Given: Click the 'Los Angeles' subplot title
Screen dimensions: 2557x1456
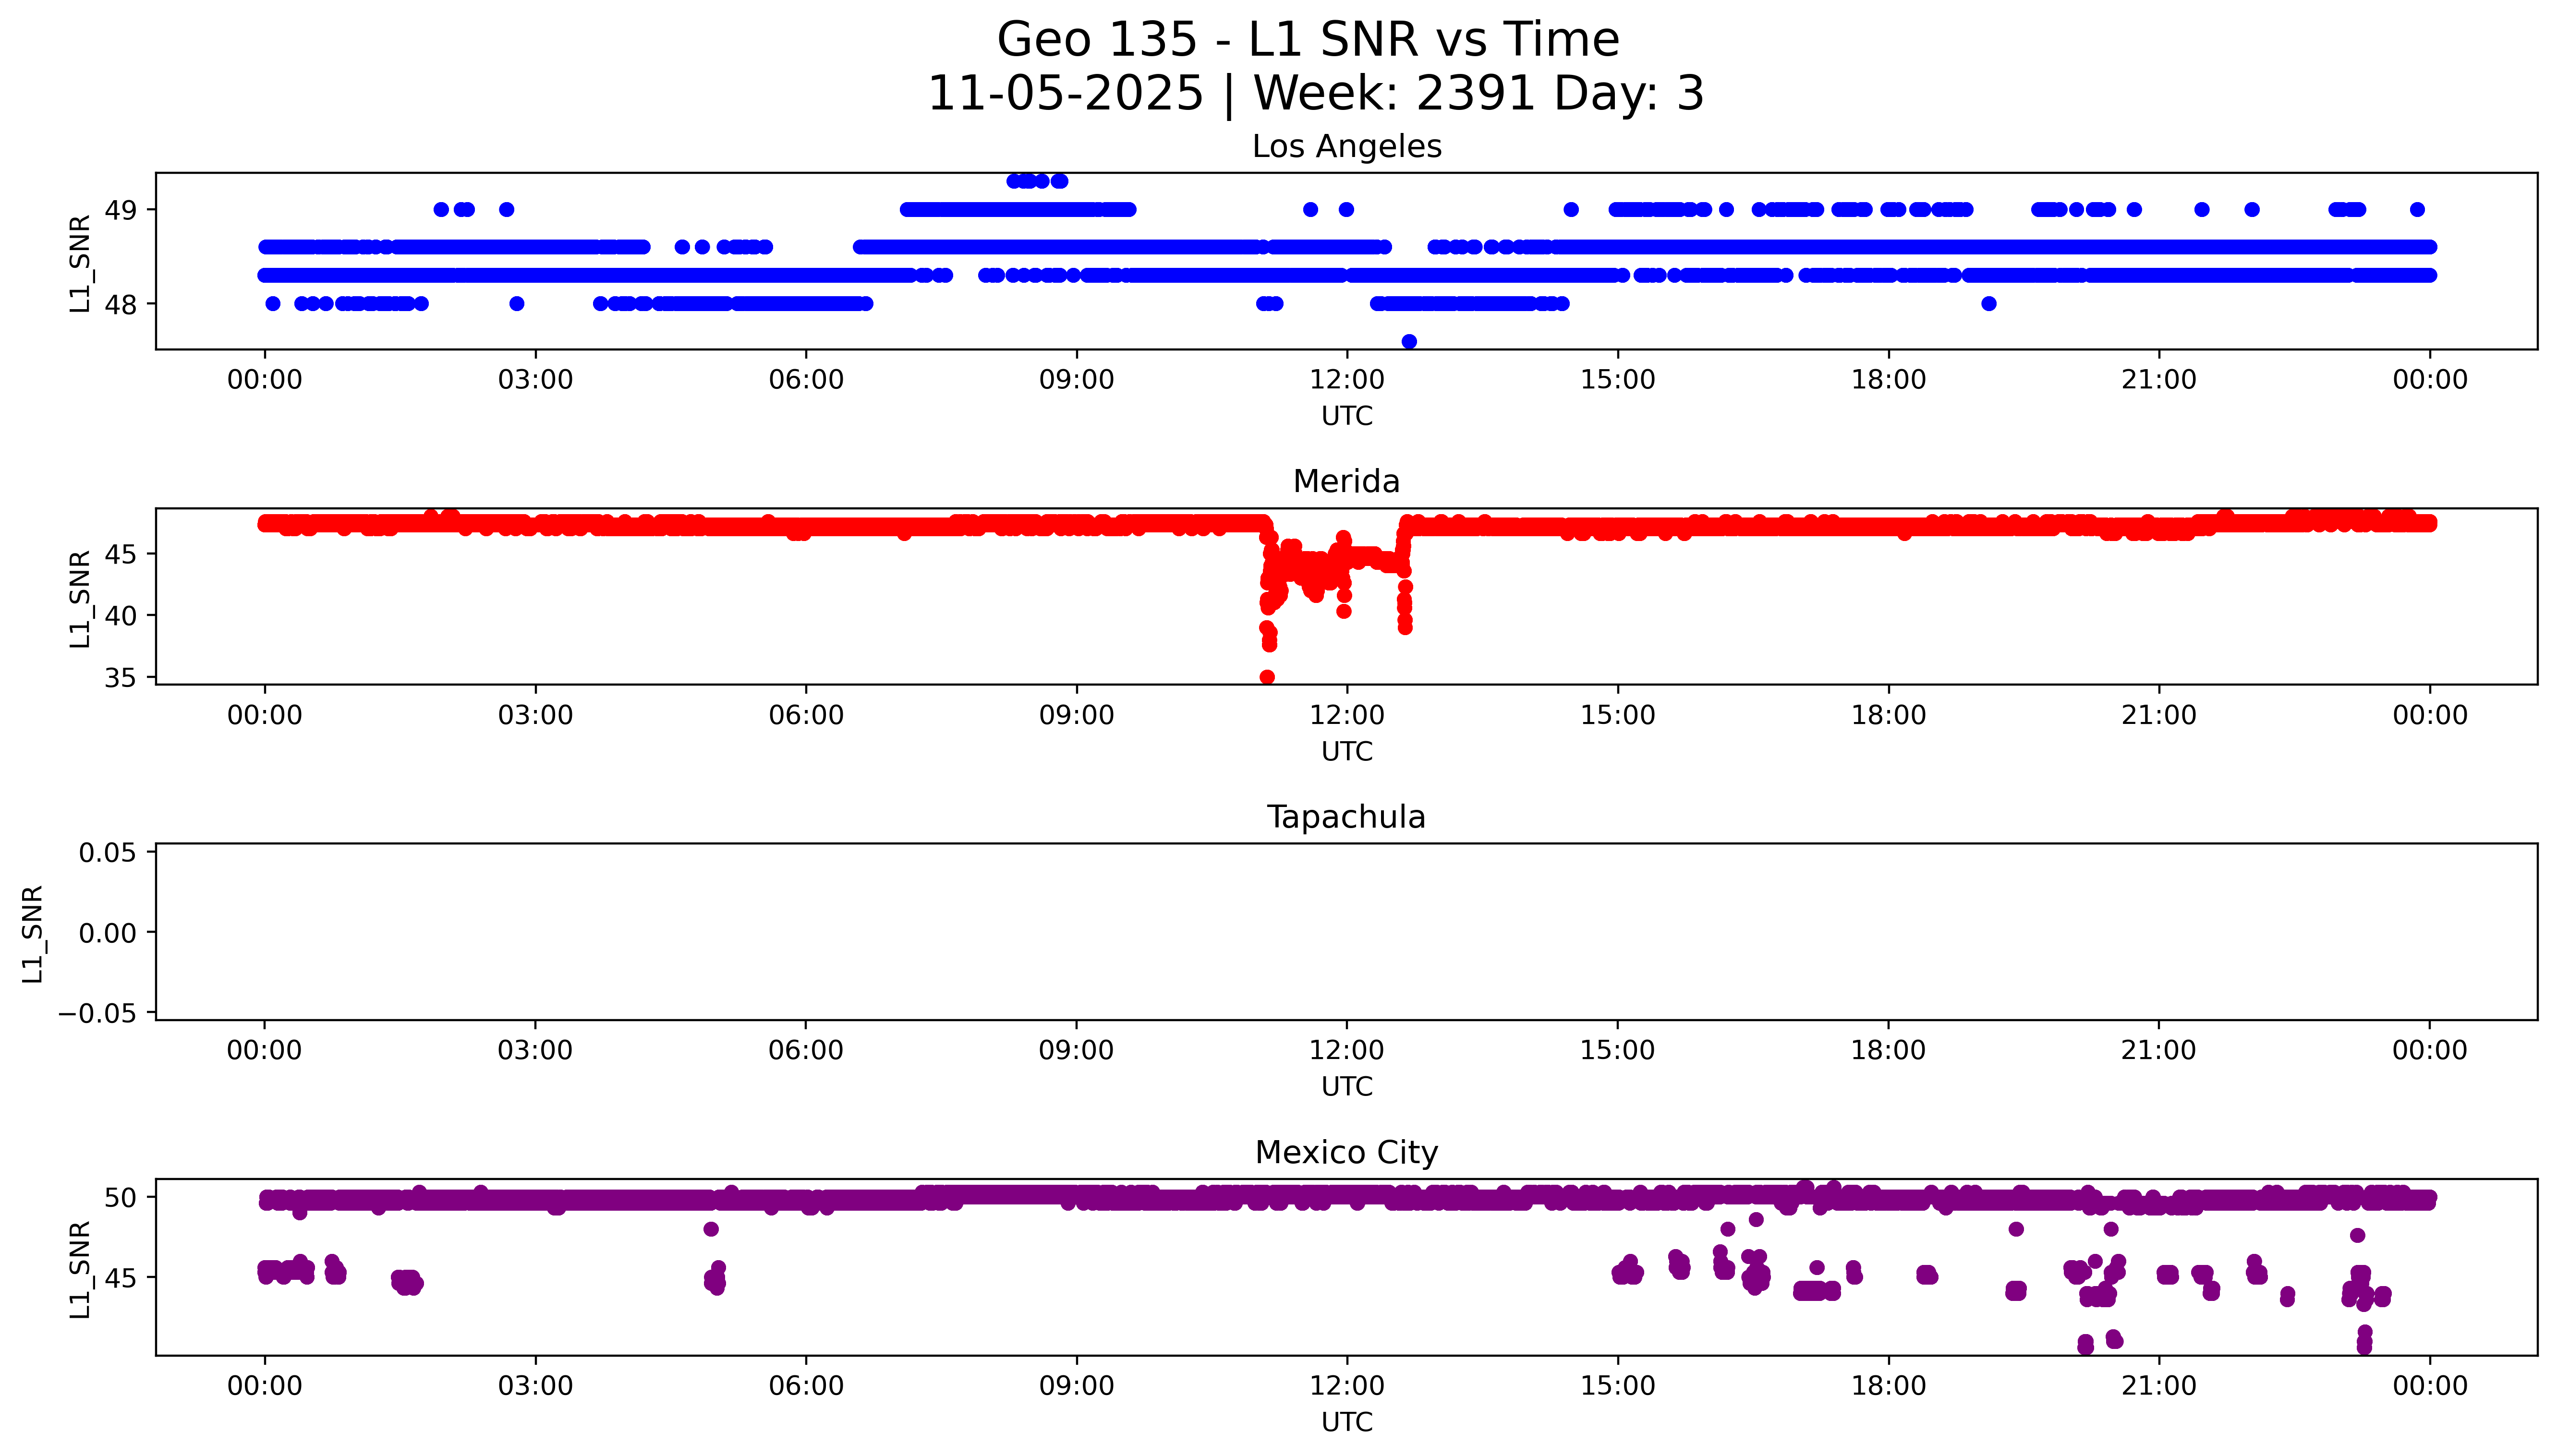Looking at the screenshot, I should click(1346, 147).
